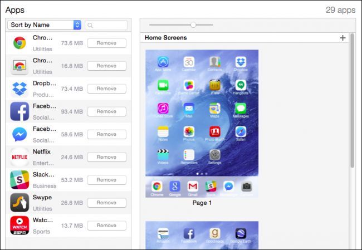Select the Page 1 label
Screen dimensions: 362x250
pos(202,203)
